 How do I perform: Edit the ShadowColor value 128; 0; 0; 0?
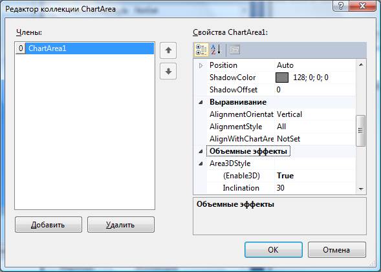(310, 78)
